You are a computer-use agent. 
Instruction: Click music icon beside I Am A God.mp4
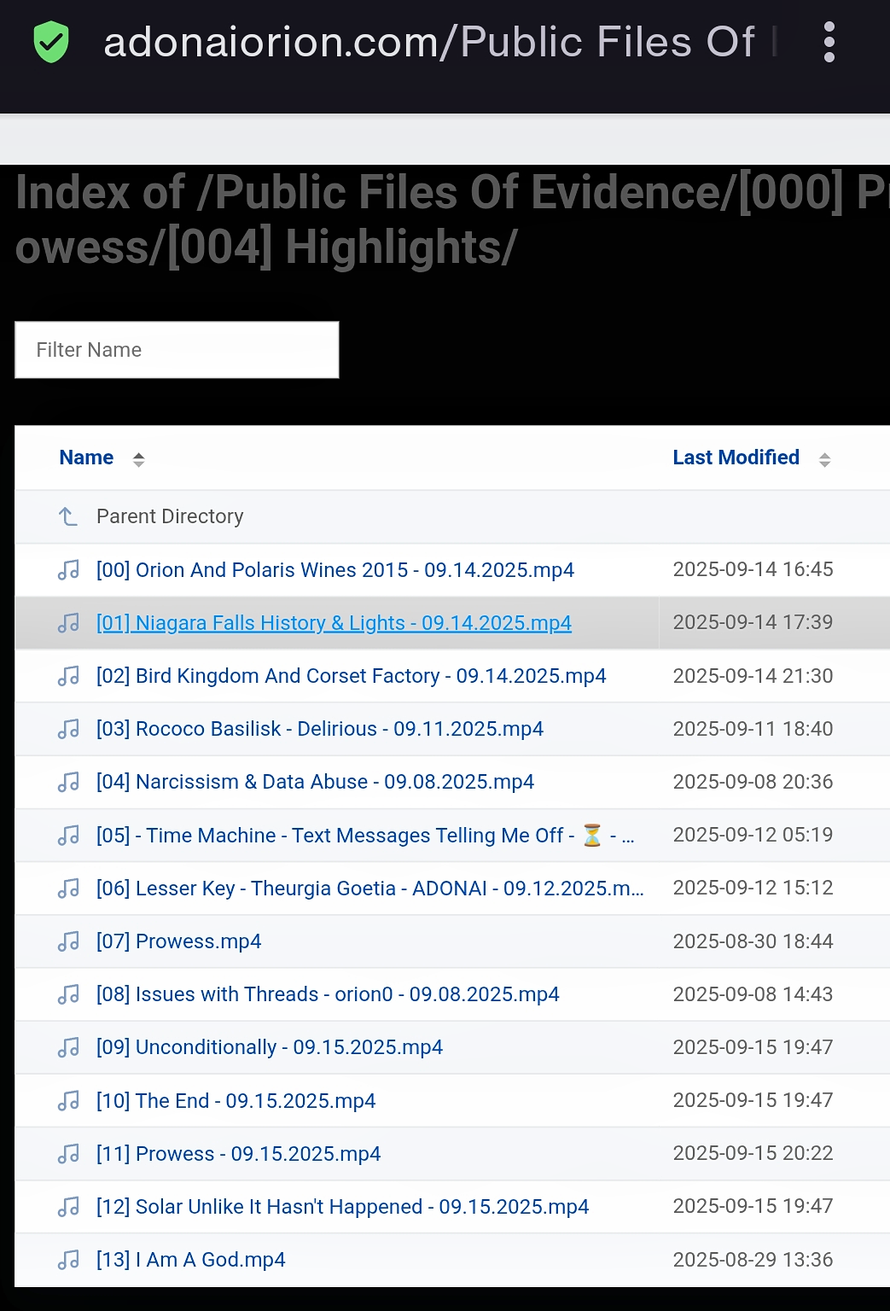(68, 1260)
